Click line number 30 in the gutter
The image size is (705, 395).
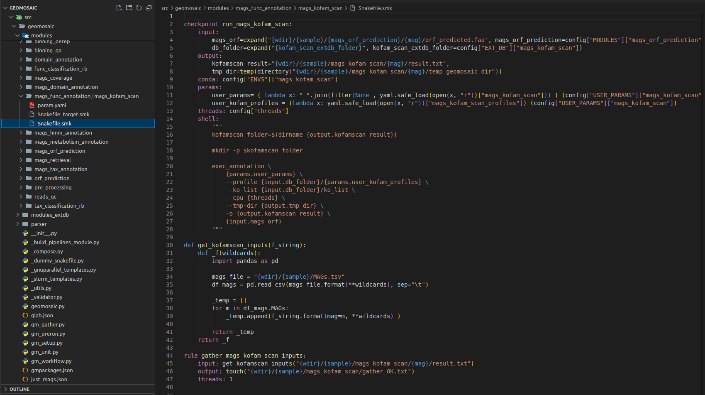[x=169, y=245]
